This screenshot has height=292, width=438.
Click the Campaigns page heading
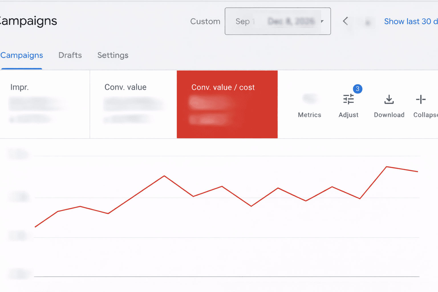point(28,21)
